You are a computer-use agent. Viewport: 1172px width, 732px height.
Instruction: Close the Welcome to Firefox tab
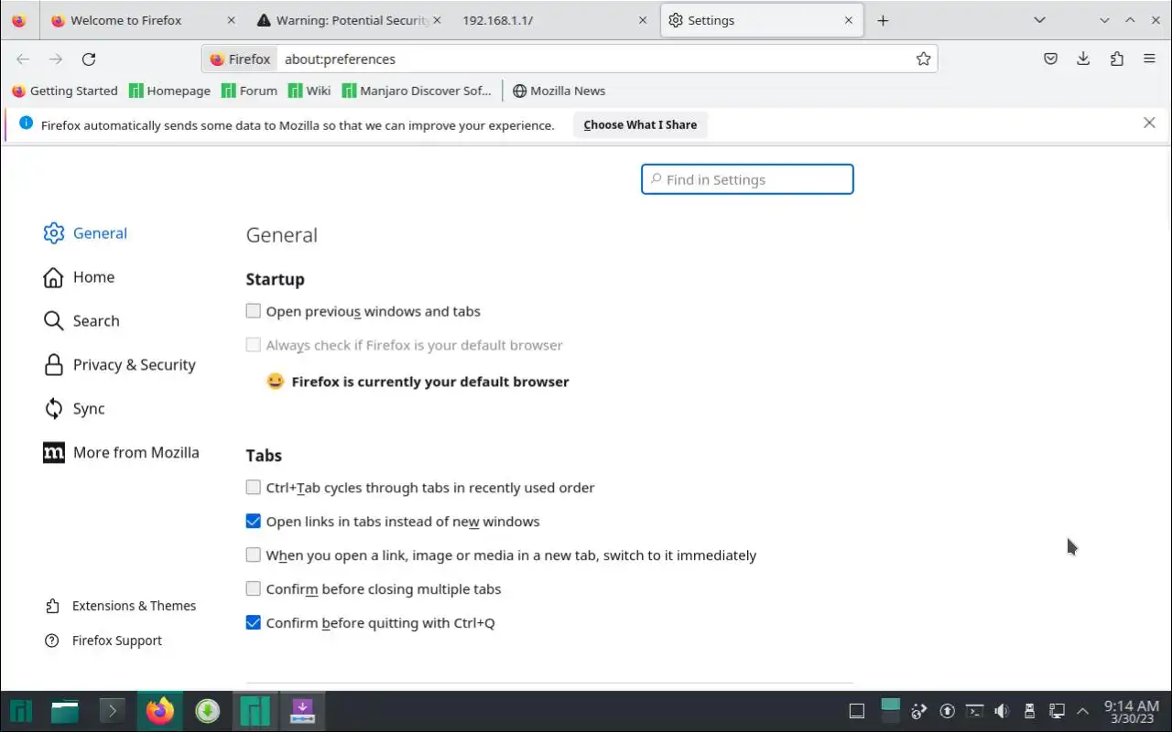click(x=231, y=20)
